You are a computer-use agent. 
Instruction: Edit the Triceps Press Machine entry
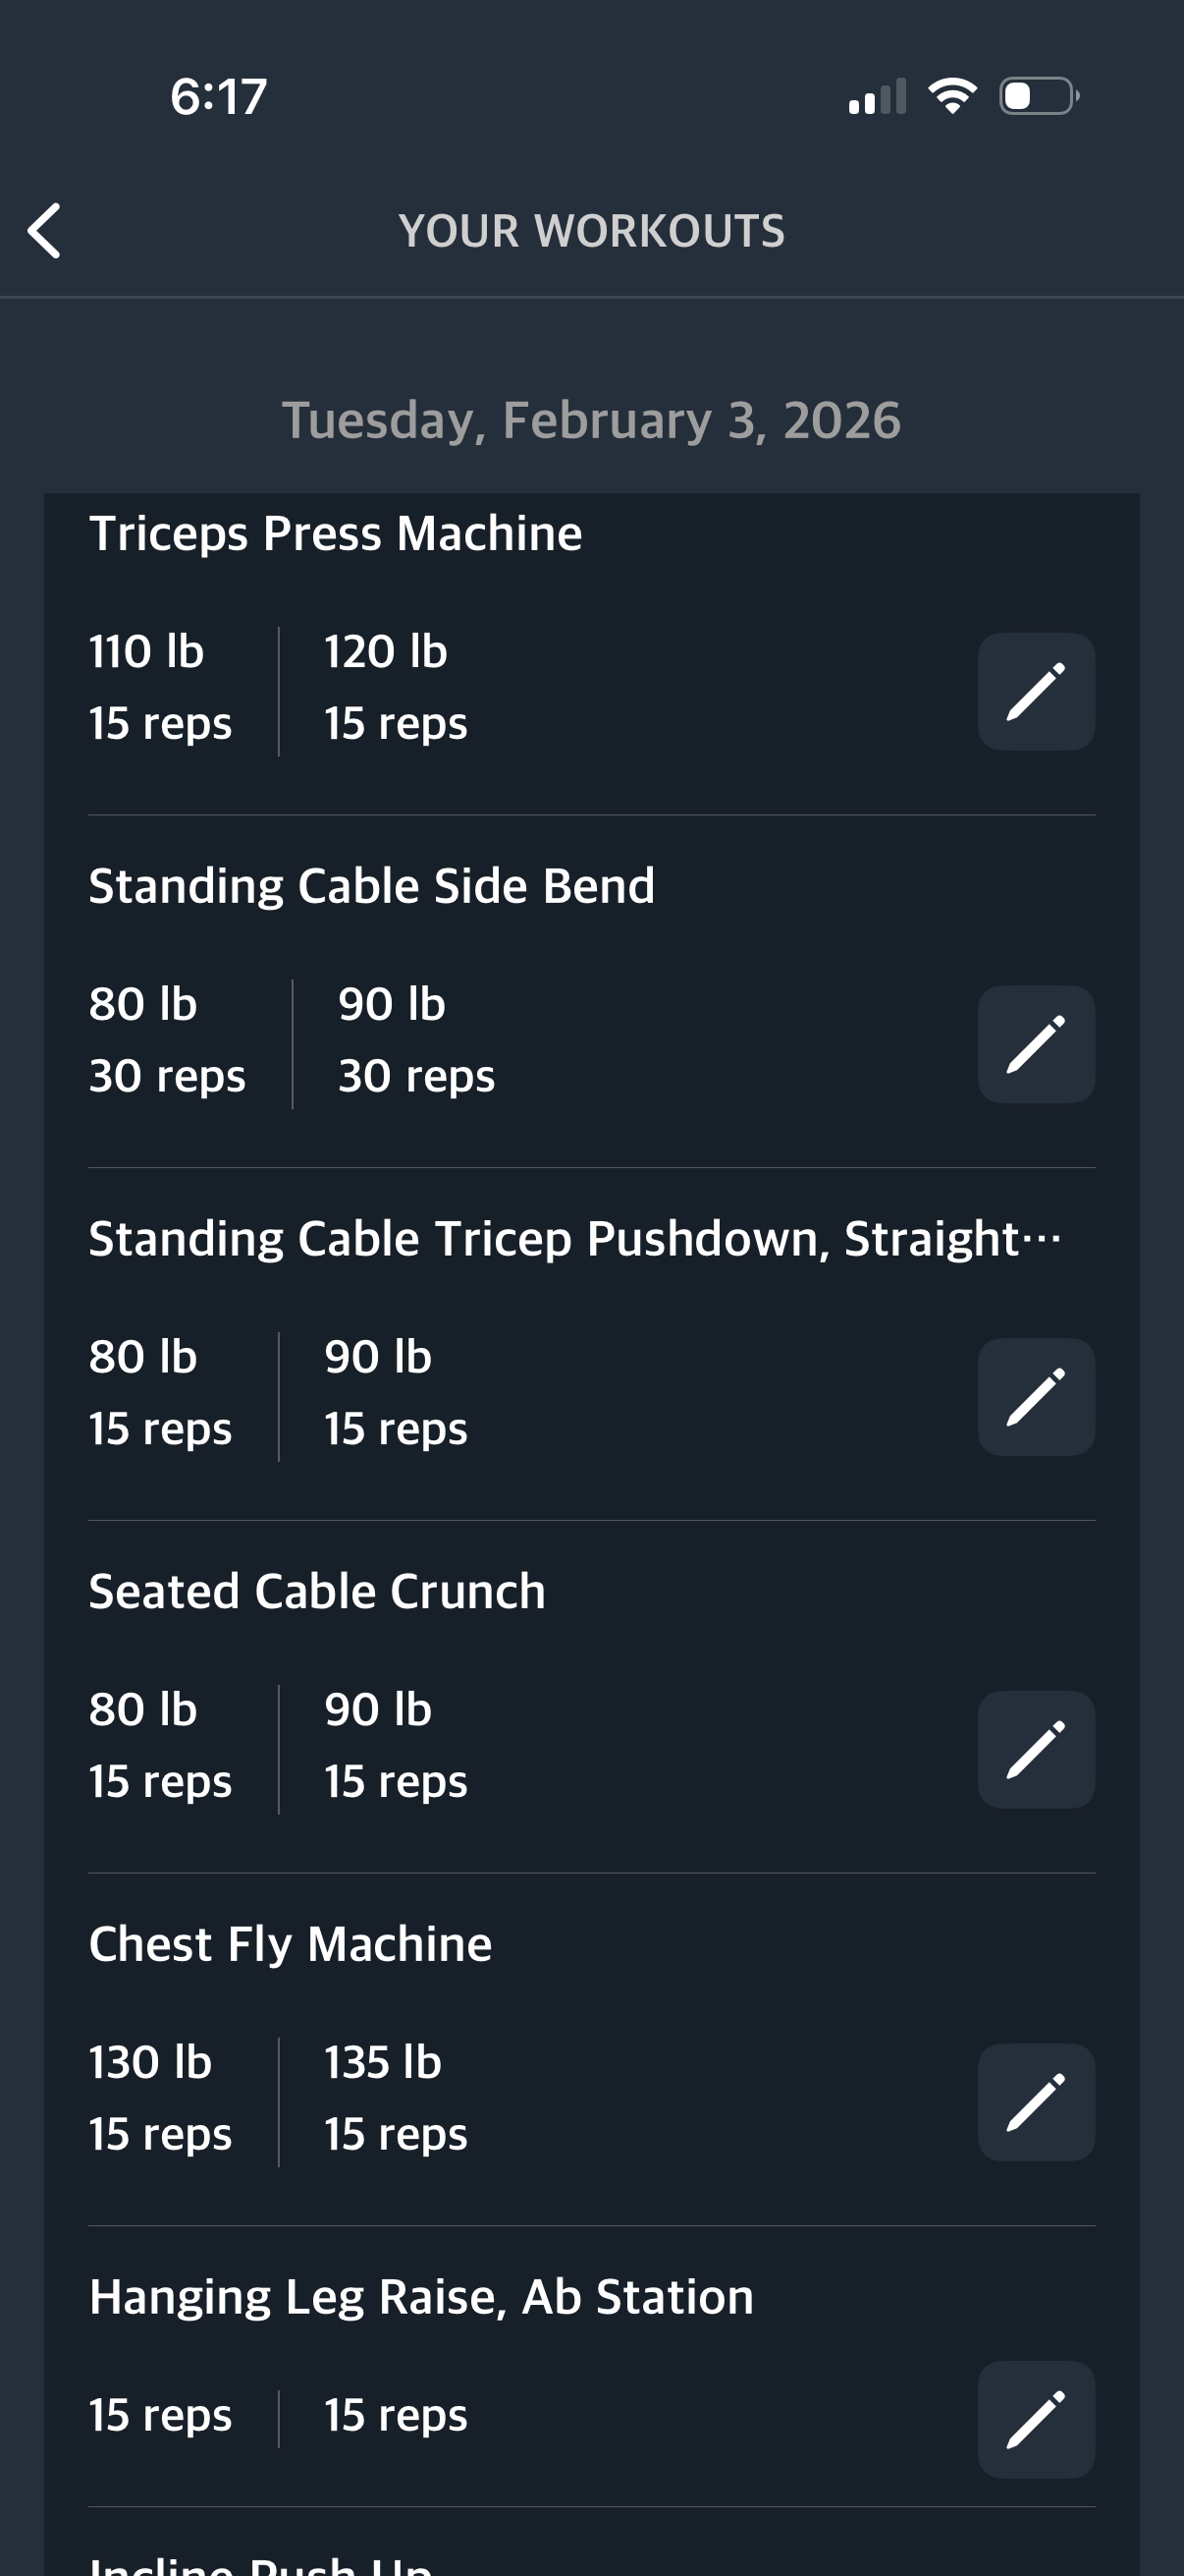tap(1035, 691)
